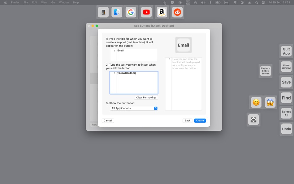
Task: Click the Undo desktop button
Action: click(286, 129)
